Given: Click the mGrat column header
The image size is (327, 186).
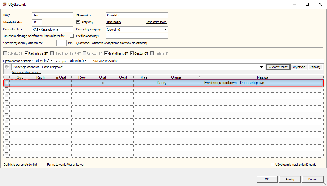Looking at the screenshot, I should click(x=61, y=77).
